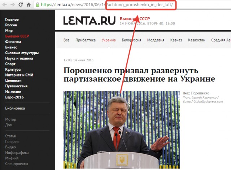The image size is (231, 170).
Task: Open Финансы section in sidebar
Action: (13, 42)
